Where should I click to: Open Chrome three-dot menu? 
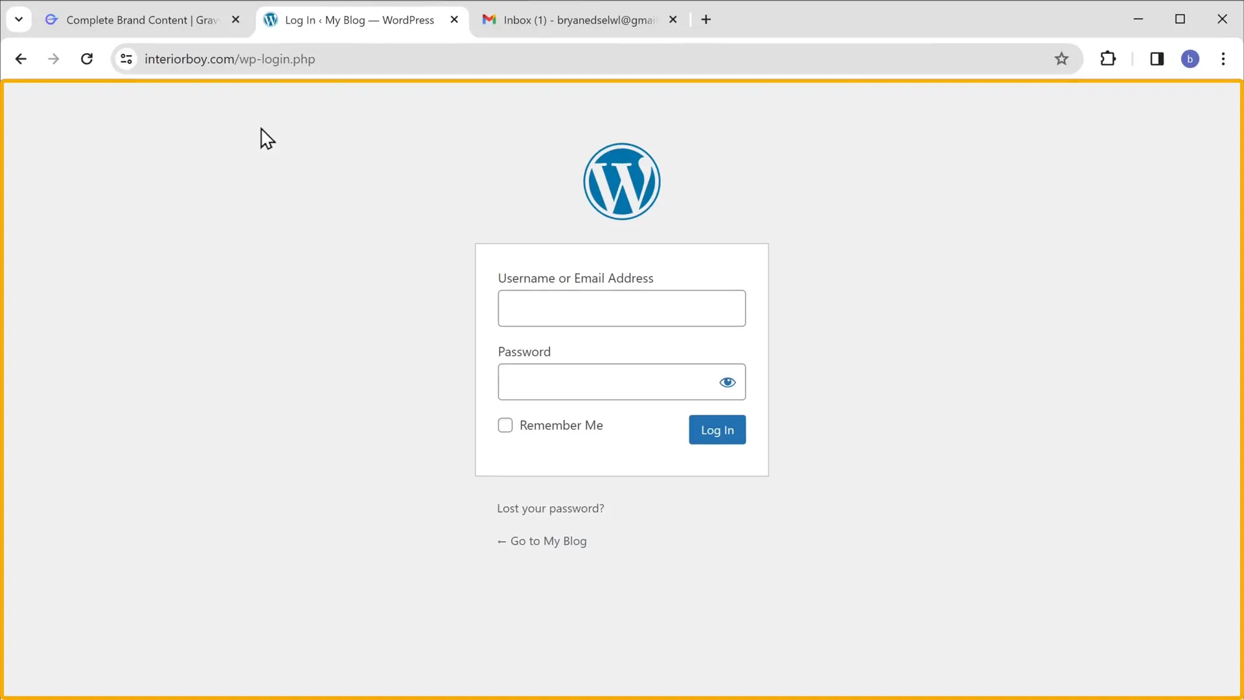pos(1223,59)
